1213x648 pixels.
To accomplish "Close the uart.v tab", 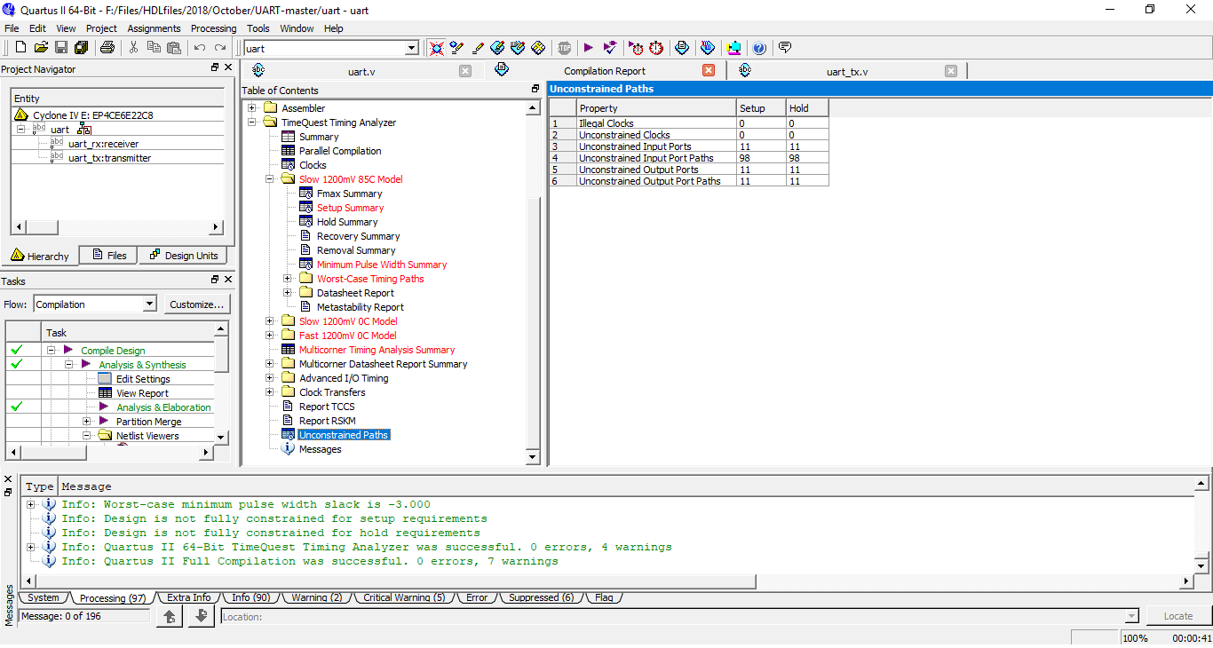I will coord(465,71).
